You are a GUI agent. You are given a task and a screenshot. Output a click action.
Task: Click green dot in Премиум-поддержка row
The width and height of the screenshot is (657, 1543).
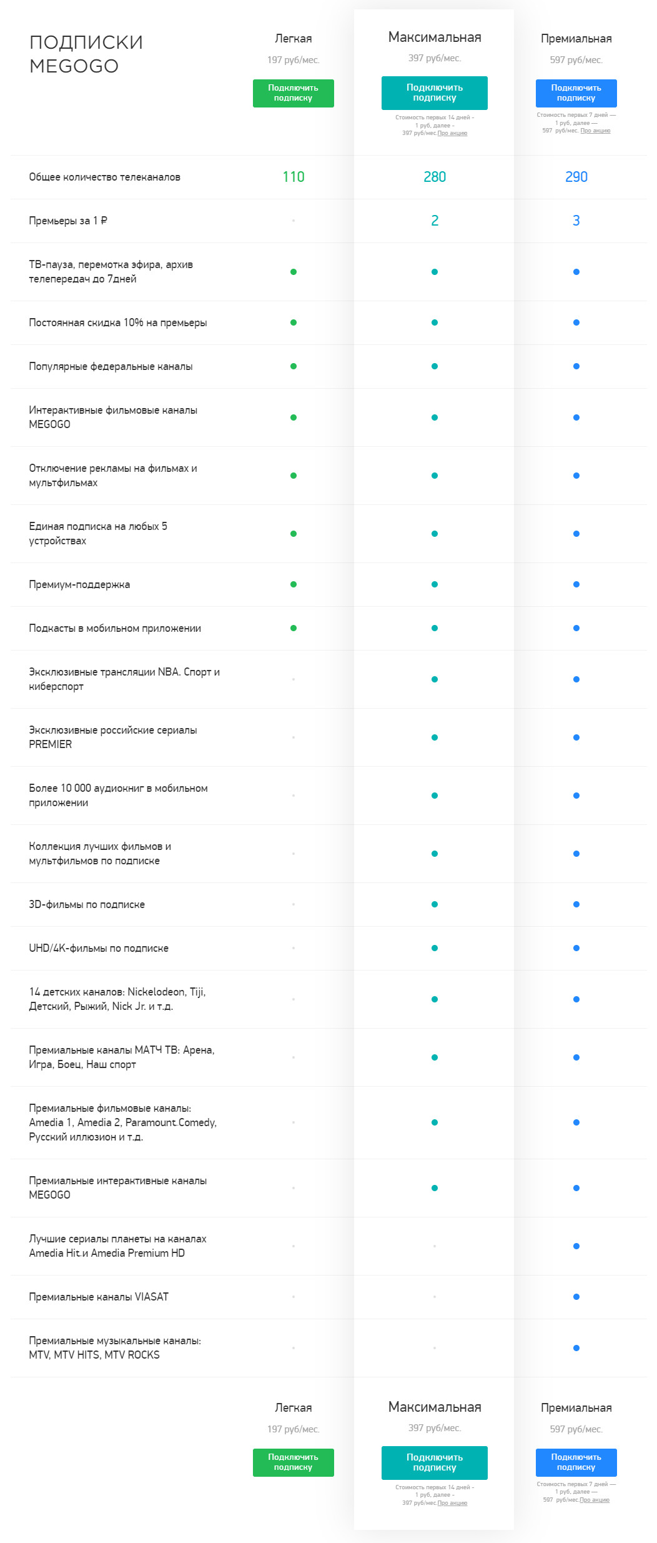coord(294,584)
